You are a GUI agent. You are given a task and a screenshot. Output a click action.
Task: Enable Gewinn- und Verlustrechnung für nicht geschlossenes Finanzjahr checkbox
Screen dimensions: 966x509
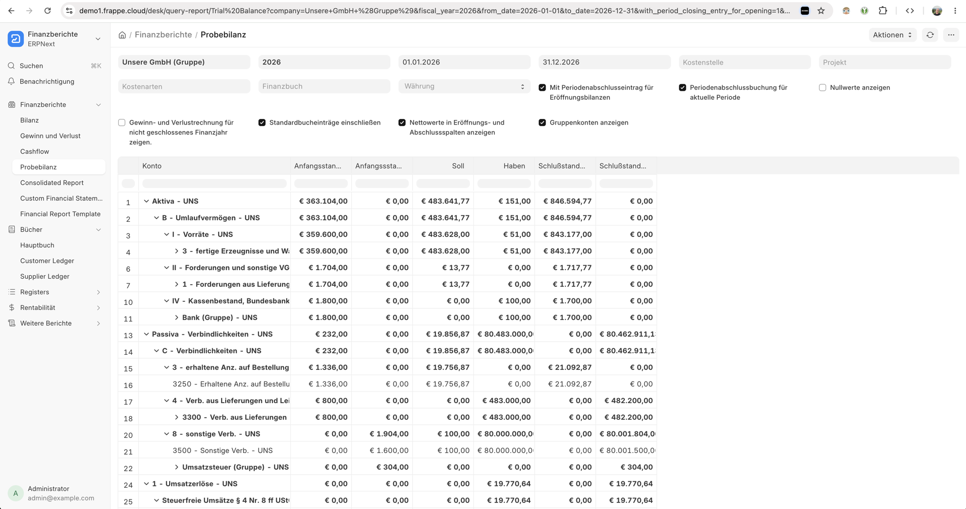tap(122, 122)
